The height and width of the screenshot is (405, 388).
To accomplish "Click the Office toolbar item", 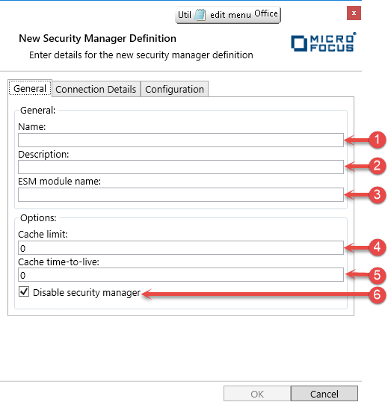I will (x=266, y=13).
